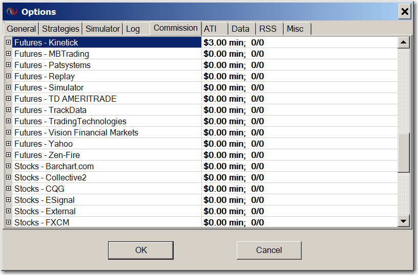Select the Stocks - Collective2 label
The height and width of the screenshot is (275, 418).
(x=50, y=177)
